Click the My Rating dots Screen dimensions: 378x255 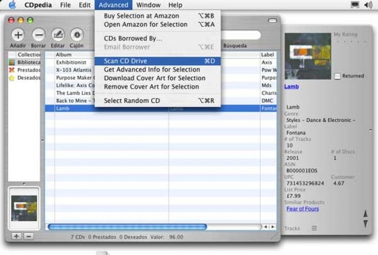point(351,42)
